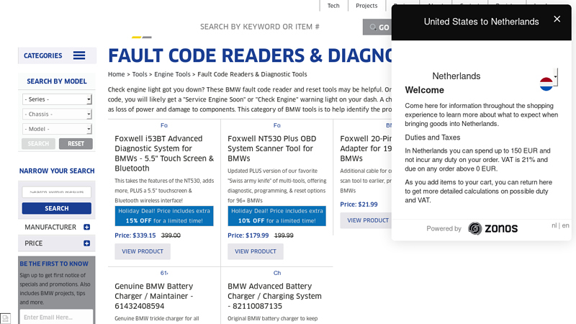Open the Categories hamburger menu icon
The width and height of the screenshot is (576, 324).
tap(79, 55)
